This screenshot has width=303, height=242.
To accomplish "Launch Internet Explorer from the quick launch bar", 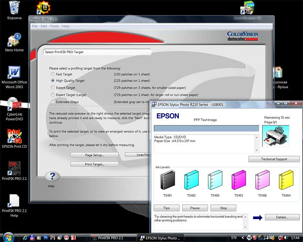I will pyautogui.click(x=25, y=238).
